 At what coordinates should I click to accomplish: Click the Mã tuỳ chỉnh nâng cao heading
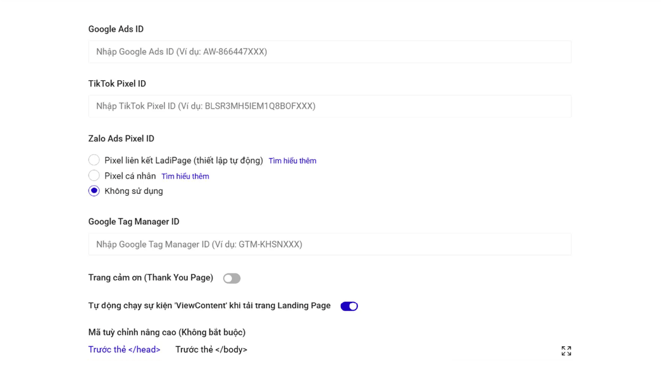(167, 332)
